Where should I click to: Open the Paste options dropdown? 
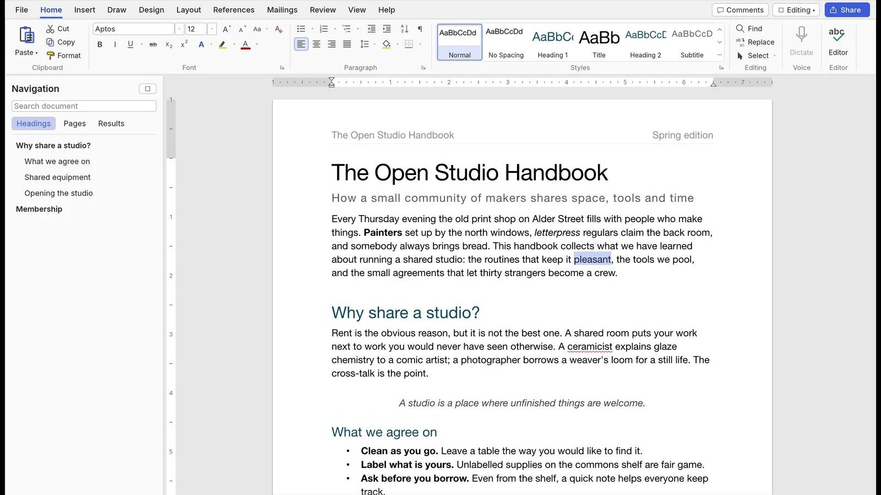26,53
